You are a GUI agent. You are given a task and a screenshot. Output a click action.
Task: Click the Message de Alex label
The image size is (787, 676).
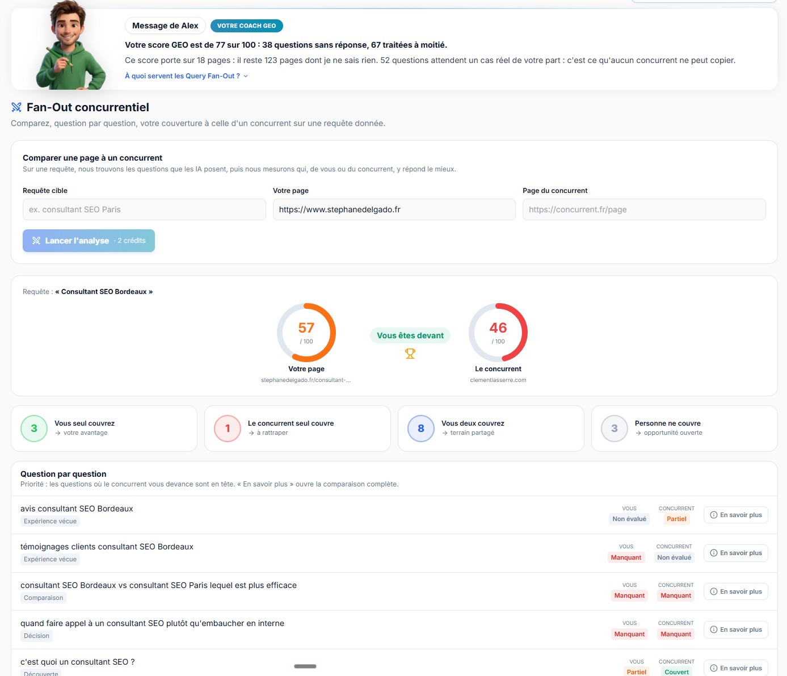[165, 26]
